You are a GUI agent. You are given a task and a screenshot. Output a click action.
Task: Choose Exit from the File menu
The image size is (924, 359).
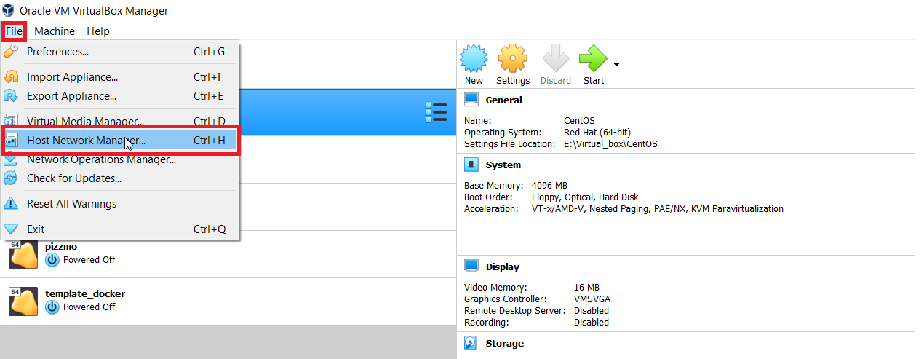[x=120, y=229]
